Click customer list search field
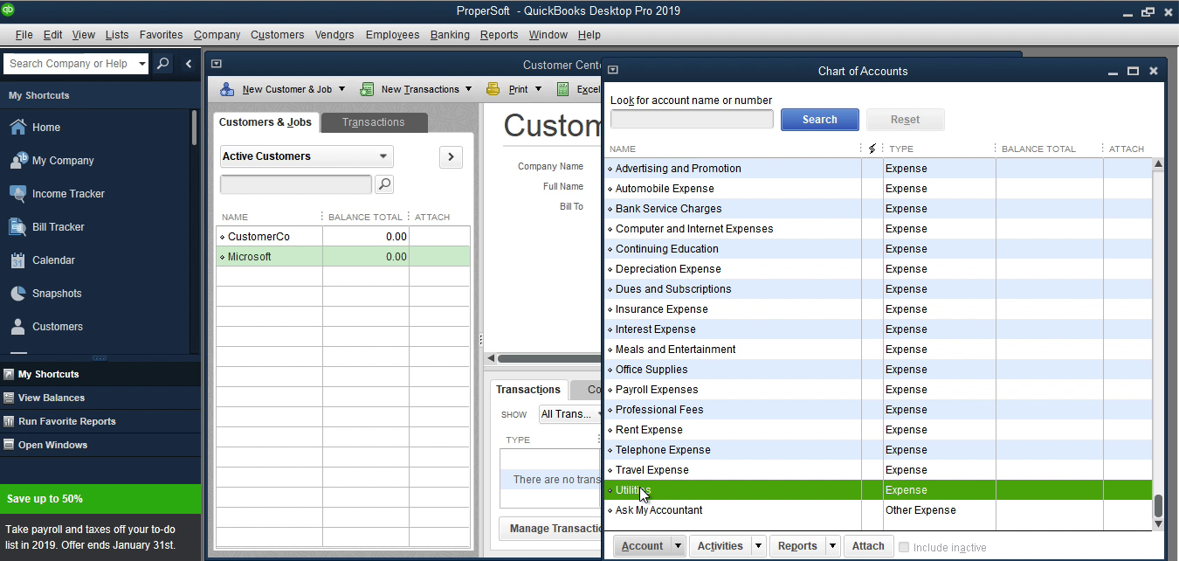The height and width of the screenshot is (561, 1179). 296,184
